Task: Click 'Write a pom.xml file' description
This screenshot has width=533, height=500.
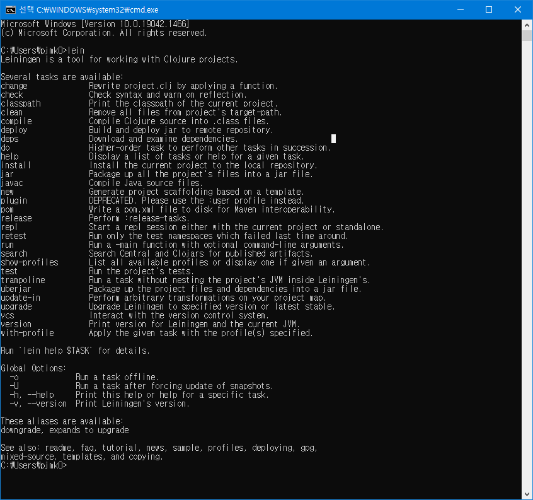Action: (212, 209)
